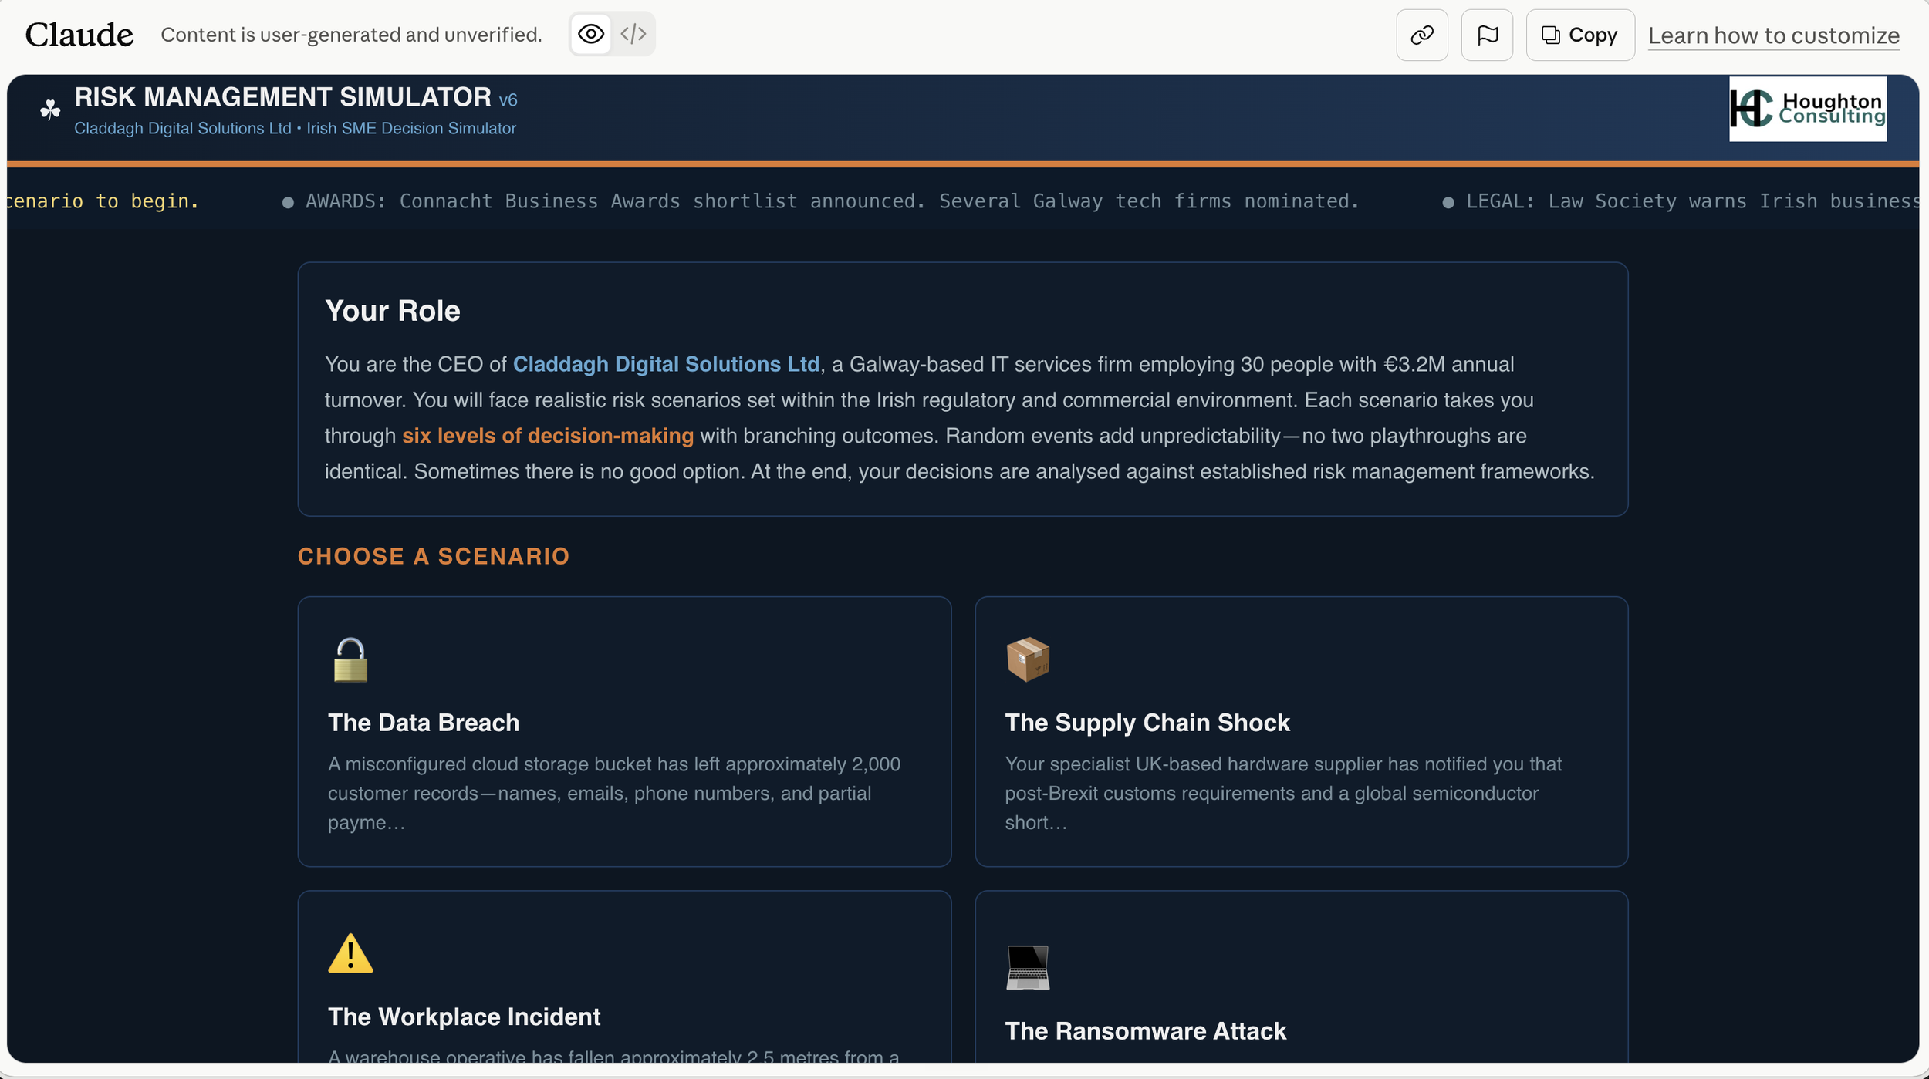Open Learn how to customize link
Screen dimensions: 1929x1079
pyautogui.click(x=1774, y=35)
